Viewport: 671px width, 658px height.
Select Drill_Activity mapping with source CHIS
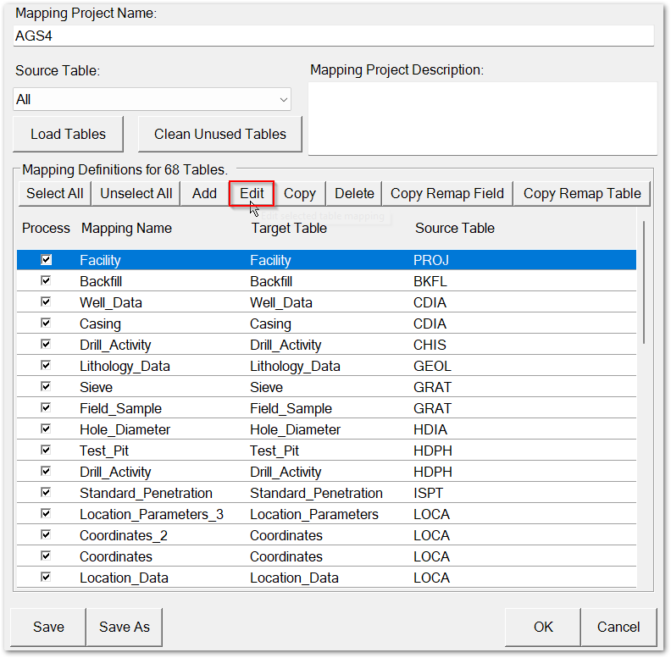(x=115, y=345)
